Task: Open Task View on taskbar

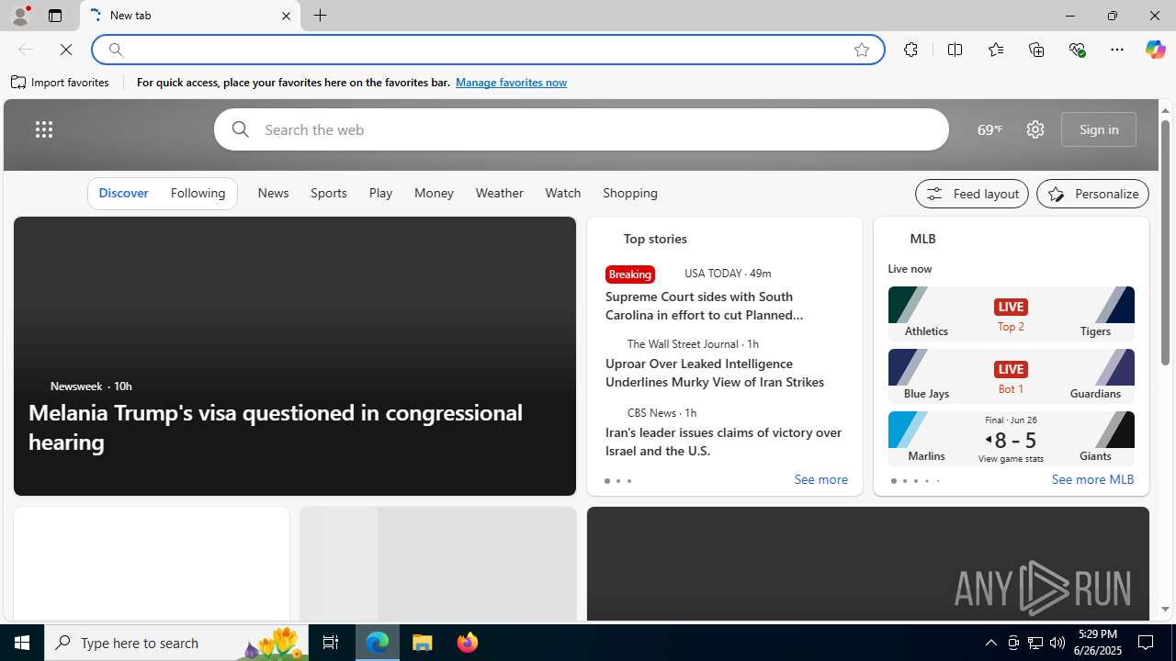Action: coord(331,643)
